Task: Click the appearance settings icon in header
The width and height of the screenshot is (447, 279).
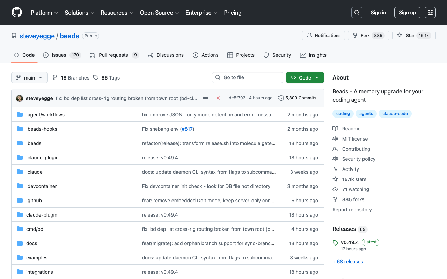Action: click(x=430, y=13)
